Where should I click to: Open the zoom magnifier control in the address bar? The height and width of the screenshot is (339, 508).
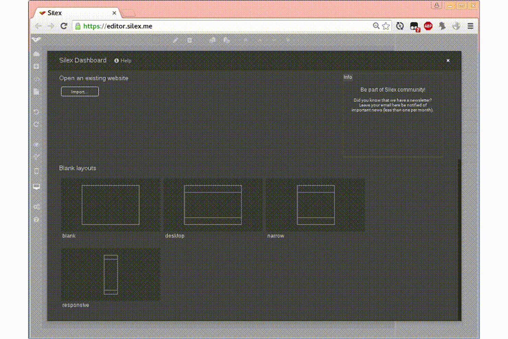point(376,26)
